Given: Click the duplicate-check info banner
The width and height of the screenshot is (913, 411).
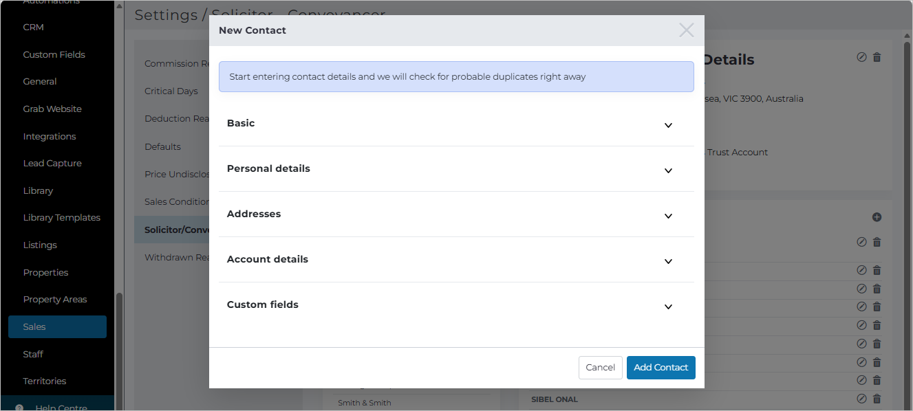Looking at the screenshot, I should tap(456, 76).
